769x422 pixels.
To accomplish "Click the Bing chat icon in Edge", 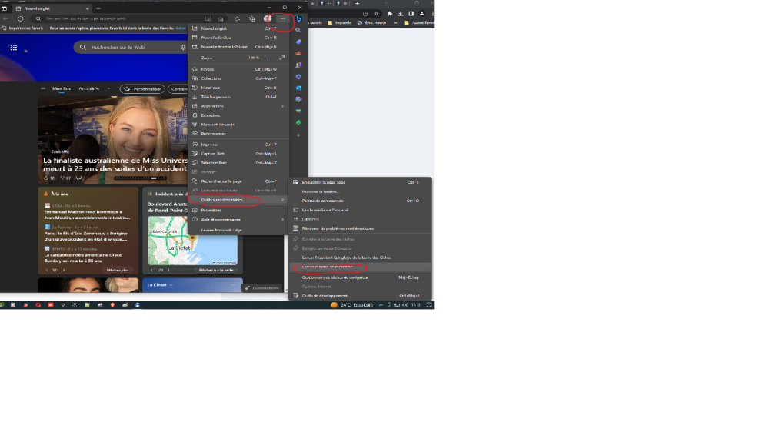I will coord(298,18).
